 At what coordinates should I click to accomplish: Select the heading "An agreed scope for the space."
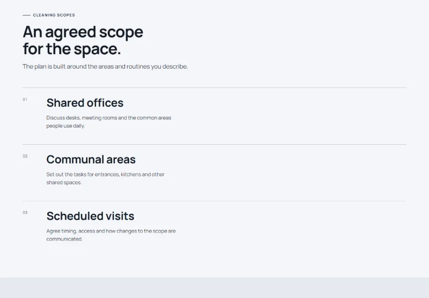[x=83, y=40]
